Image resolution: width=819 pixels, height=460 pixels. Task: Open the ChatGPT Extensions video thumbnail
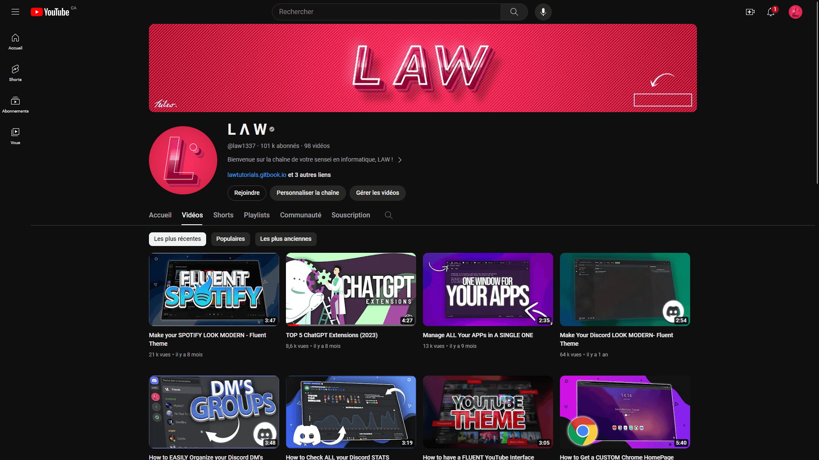[351, 289]
